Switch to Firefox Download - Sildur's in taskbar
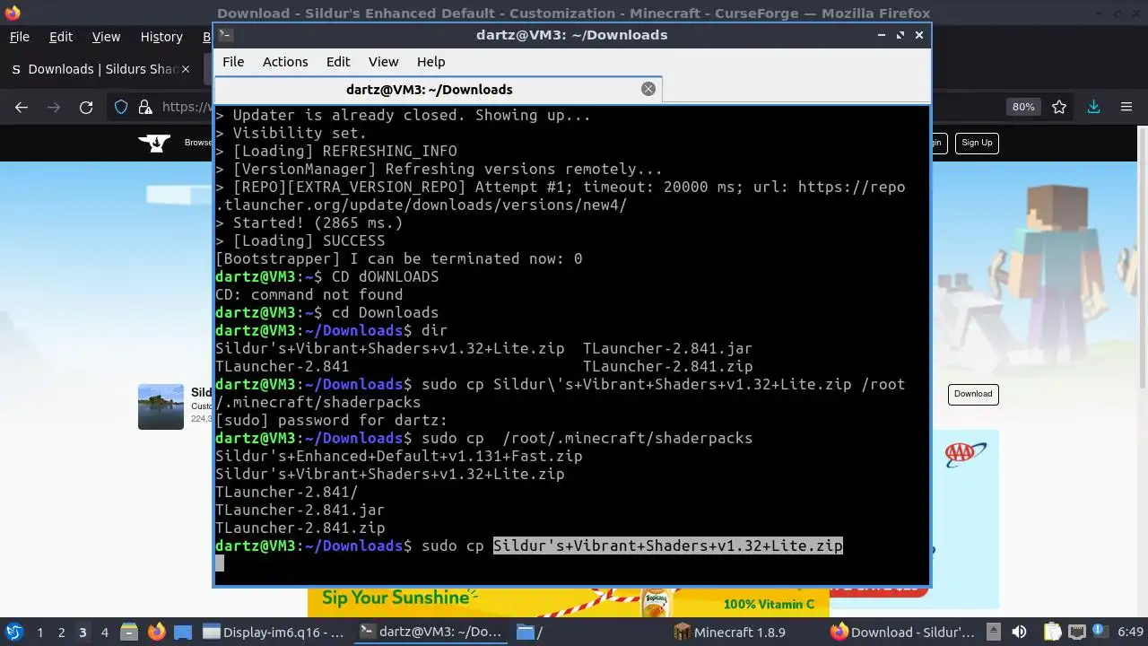The height and width of the screenshot is (646, 1148). [x=903, y=632]
